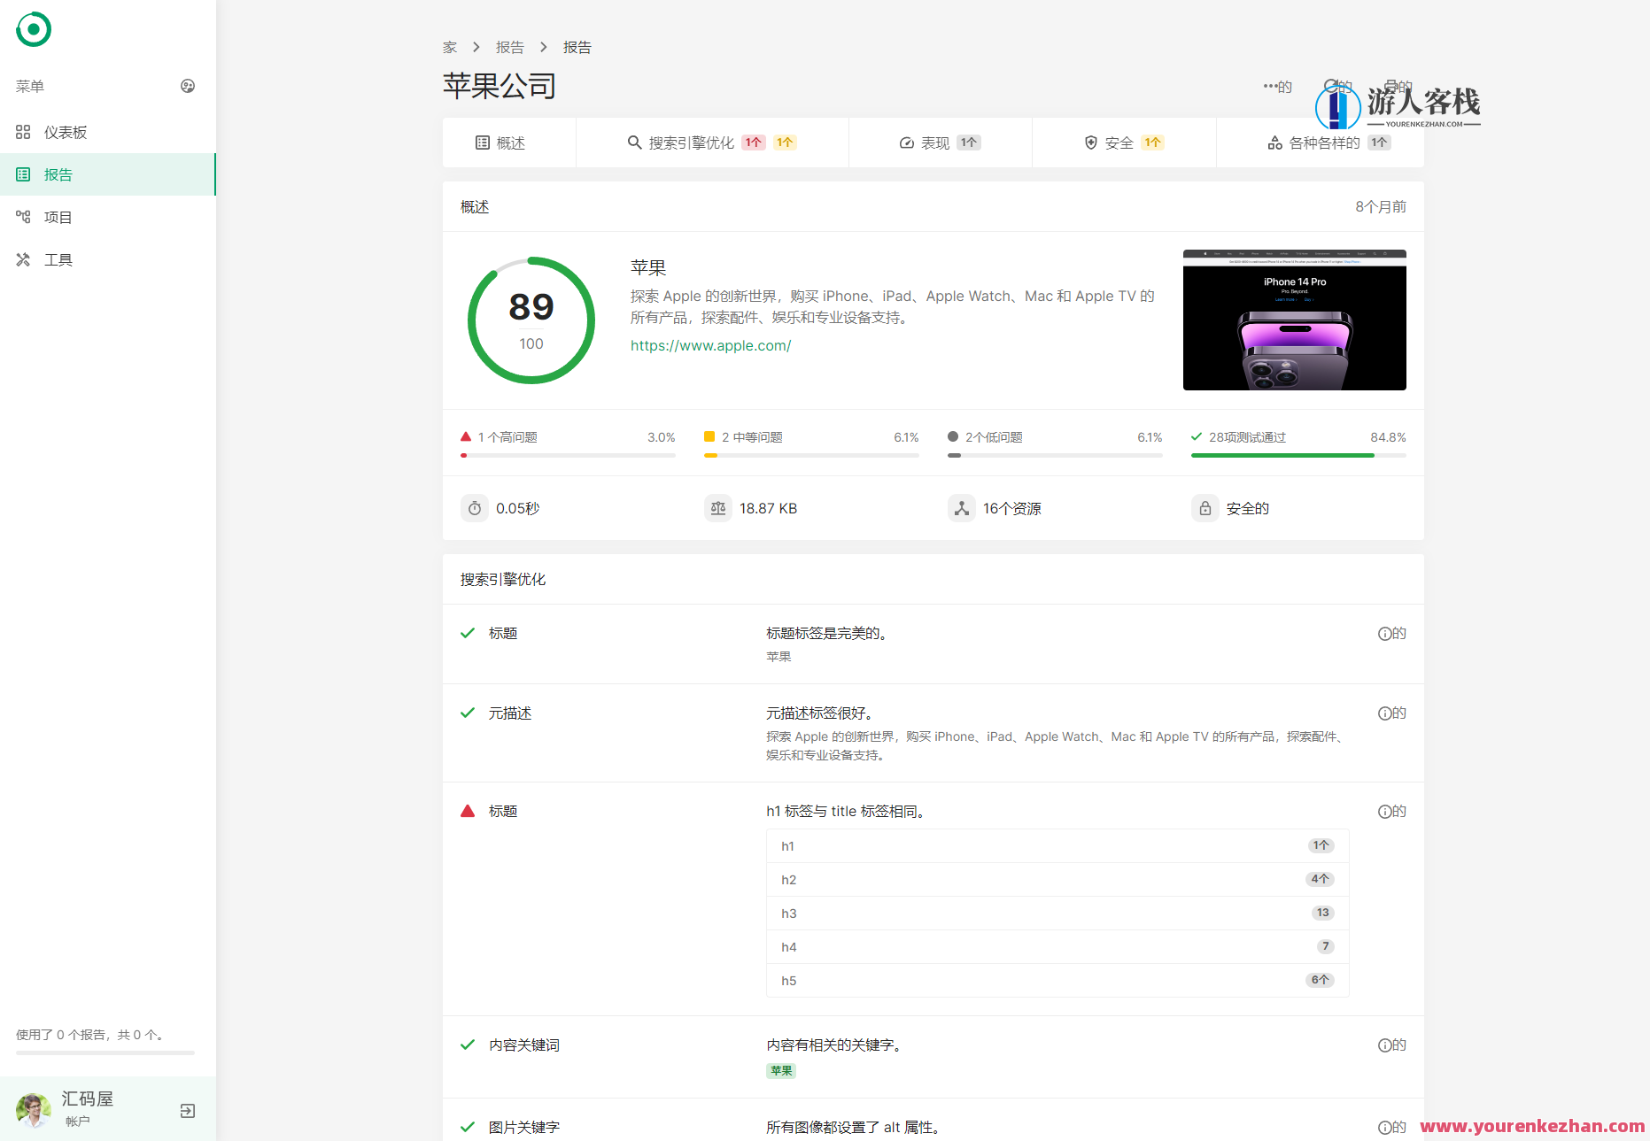Open the 安全 security tab

tap(1120, 143)
